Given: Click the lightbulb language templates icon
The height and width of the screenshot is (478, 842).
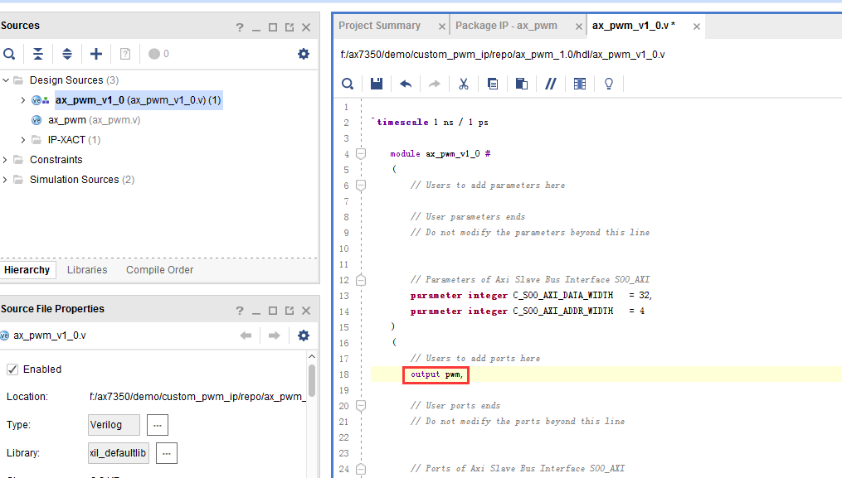Looking at the screenshot, I should click(608, 84).
